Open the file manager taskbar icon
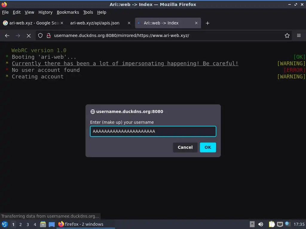The height and width of the screenshot is (229, 306). coord(43,224)
